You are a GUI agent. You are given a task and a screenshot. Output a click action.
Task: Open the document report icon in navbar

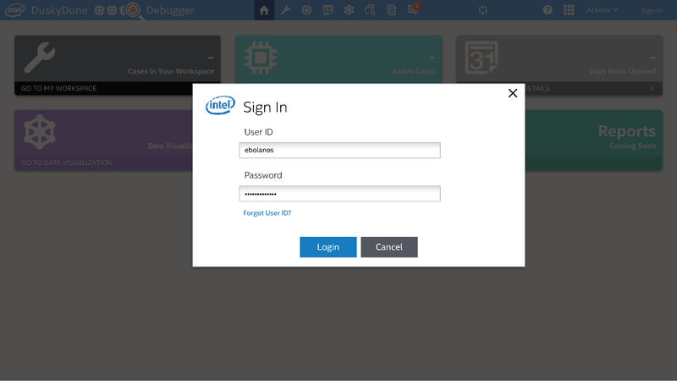point(391,10)
